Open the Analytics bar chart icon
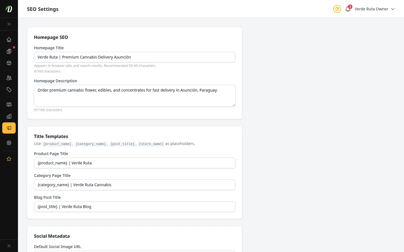This screenshot has height=252, width=404. [9, 116]
